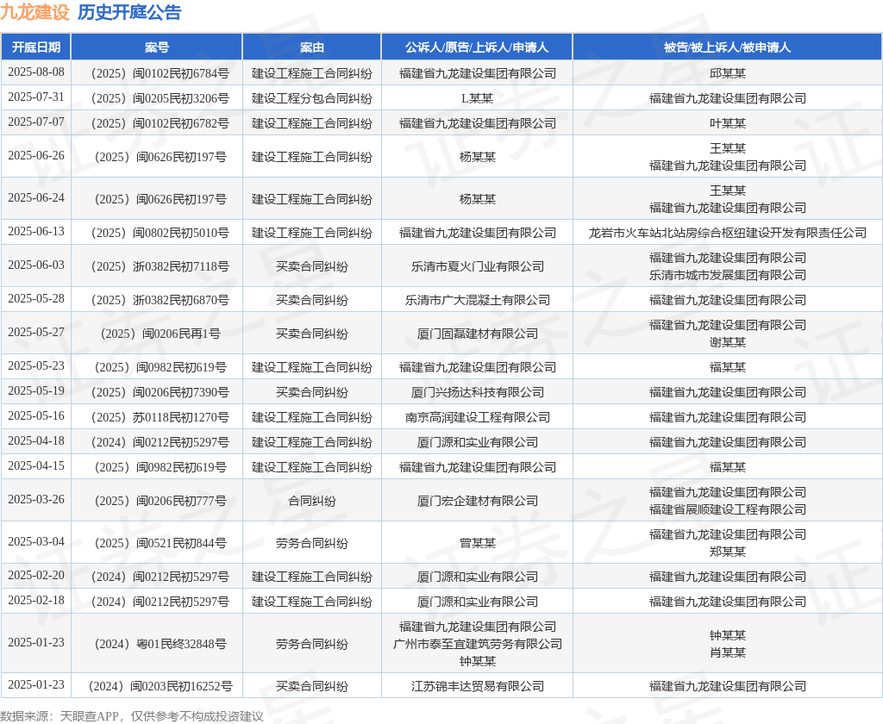Click the date 2025-06-03
The height and width of the screenshot is (724, 883).
pyautogui.click(x=36, y=265)
